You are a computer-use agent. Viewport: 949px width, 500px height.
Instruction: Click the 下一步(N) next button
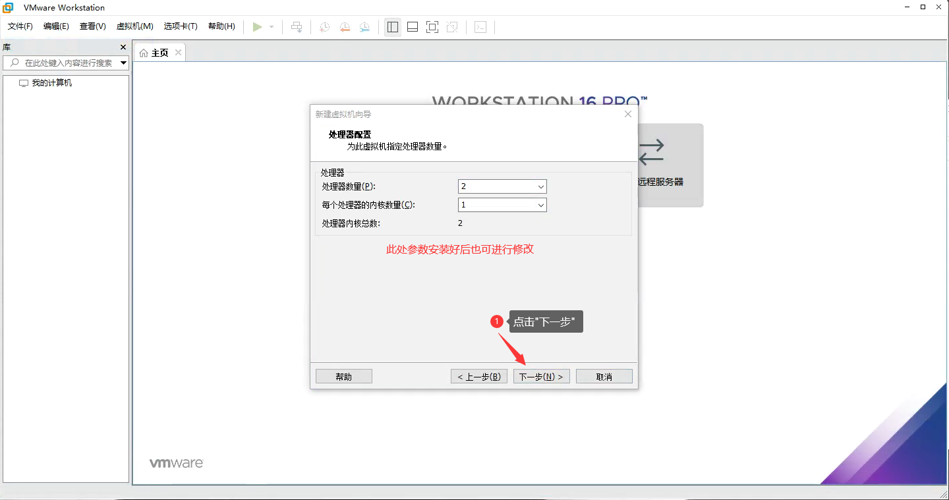[x=542, y=376]
